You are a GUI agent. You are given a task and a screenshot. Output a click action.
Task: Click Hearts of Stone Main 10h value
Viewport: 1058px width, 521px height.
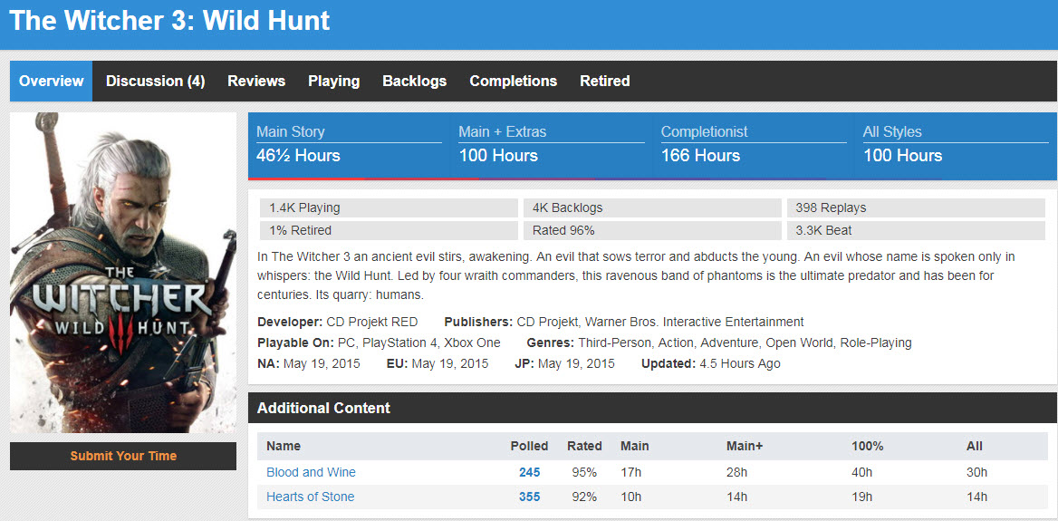pyautogui.click(x=630, y=497)
